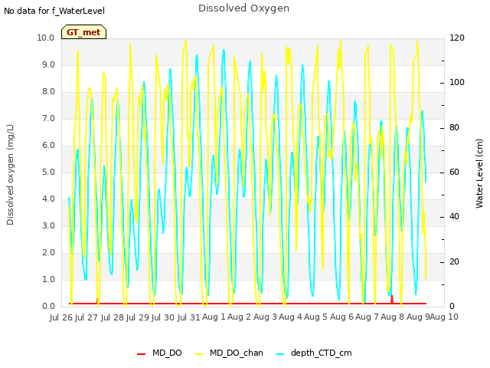
Task: Click the 60 right axis value
Action: coord(454,172)
